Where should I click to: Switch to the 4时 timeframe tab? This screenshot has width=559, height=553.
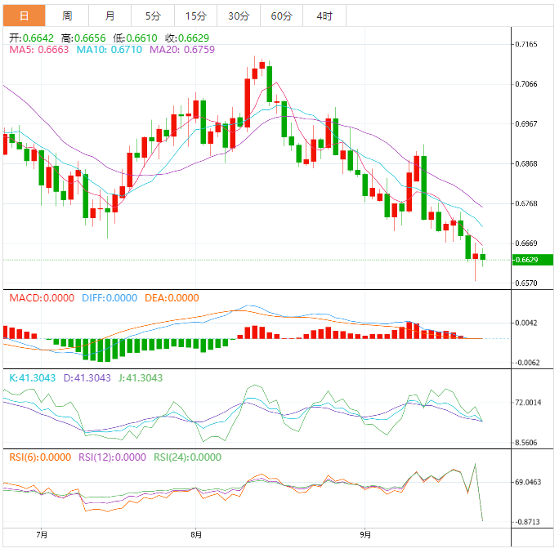click(324, 16)
